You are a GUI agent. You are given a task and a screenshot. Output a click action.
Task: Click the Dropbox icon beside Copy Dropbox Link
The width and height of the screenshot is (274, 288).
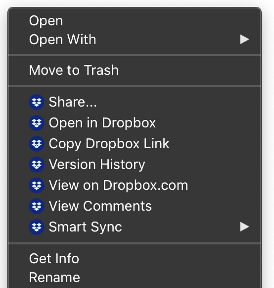(37, 144)
